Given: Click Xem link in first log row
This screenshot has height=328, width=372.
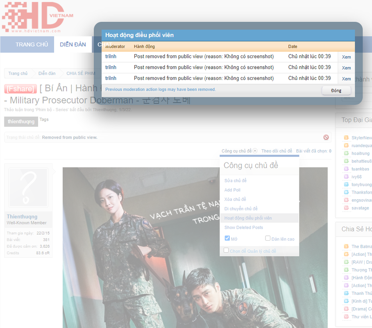Looking at the screenshot, I should 346,57.
